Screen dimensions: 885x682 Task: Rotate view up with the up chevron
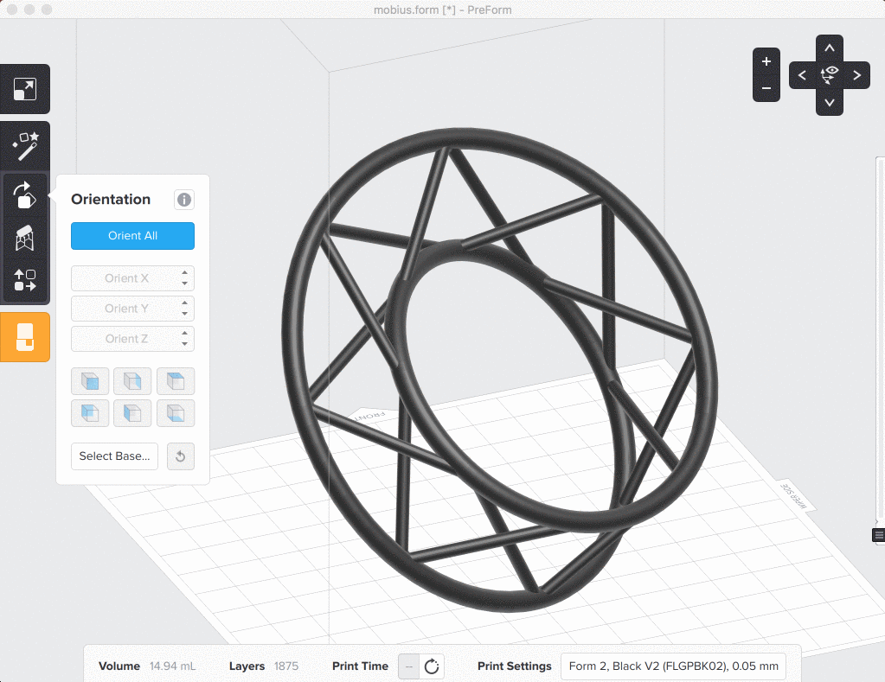point(829,48)
